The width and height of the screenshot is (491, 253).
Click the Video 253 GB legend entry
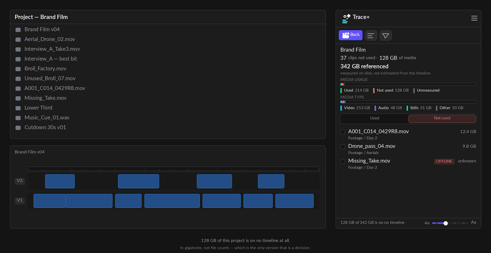[355, 108]
